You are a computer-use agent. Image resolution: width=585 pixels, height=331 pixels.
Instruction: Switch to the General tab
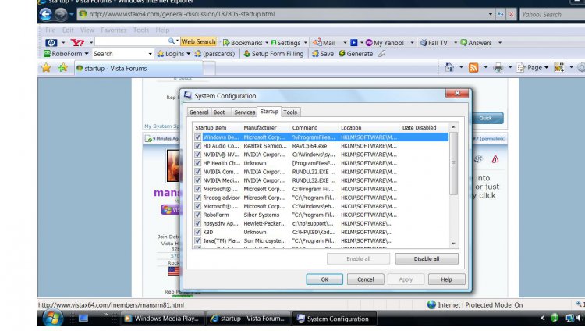click(x=199, y=112)
